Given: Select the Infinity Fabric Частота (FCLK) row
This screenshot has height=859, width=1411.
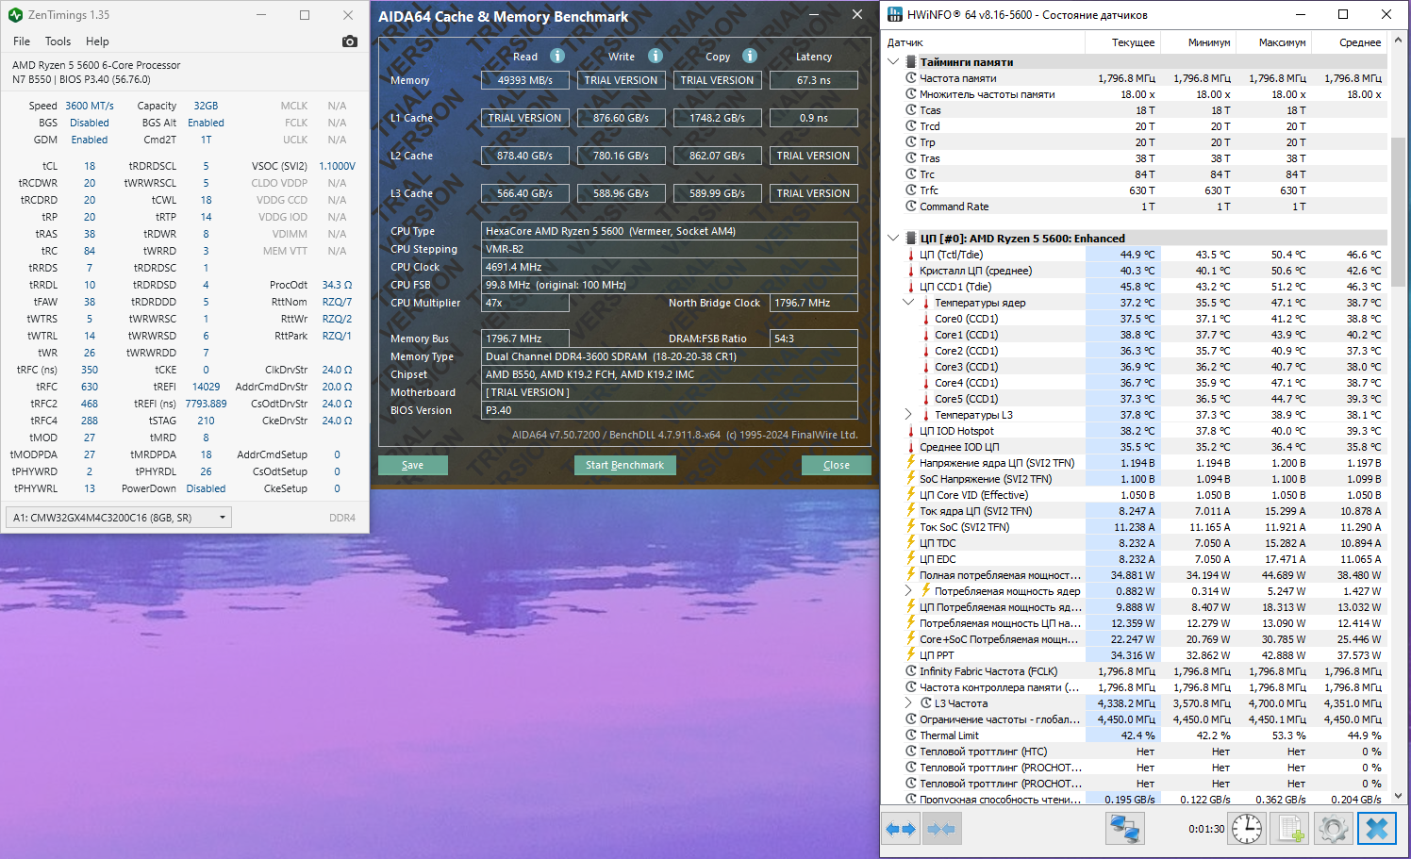Looking at the screenshot, I should pyautogui.click(x=1136, y=671).
